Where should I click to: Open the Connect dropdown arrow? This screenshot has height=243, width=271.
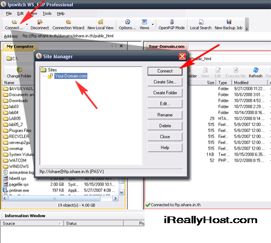[x=27, y=25]
